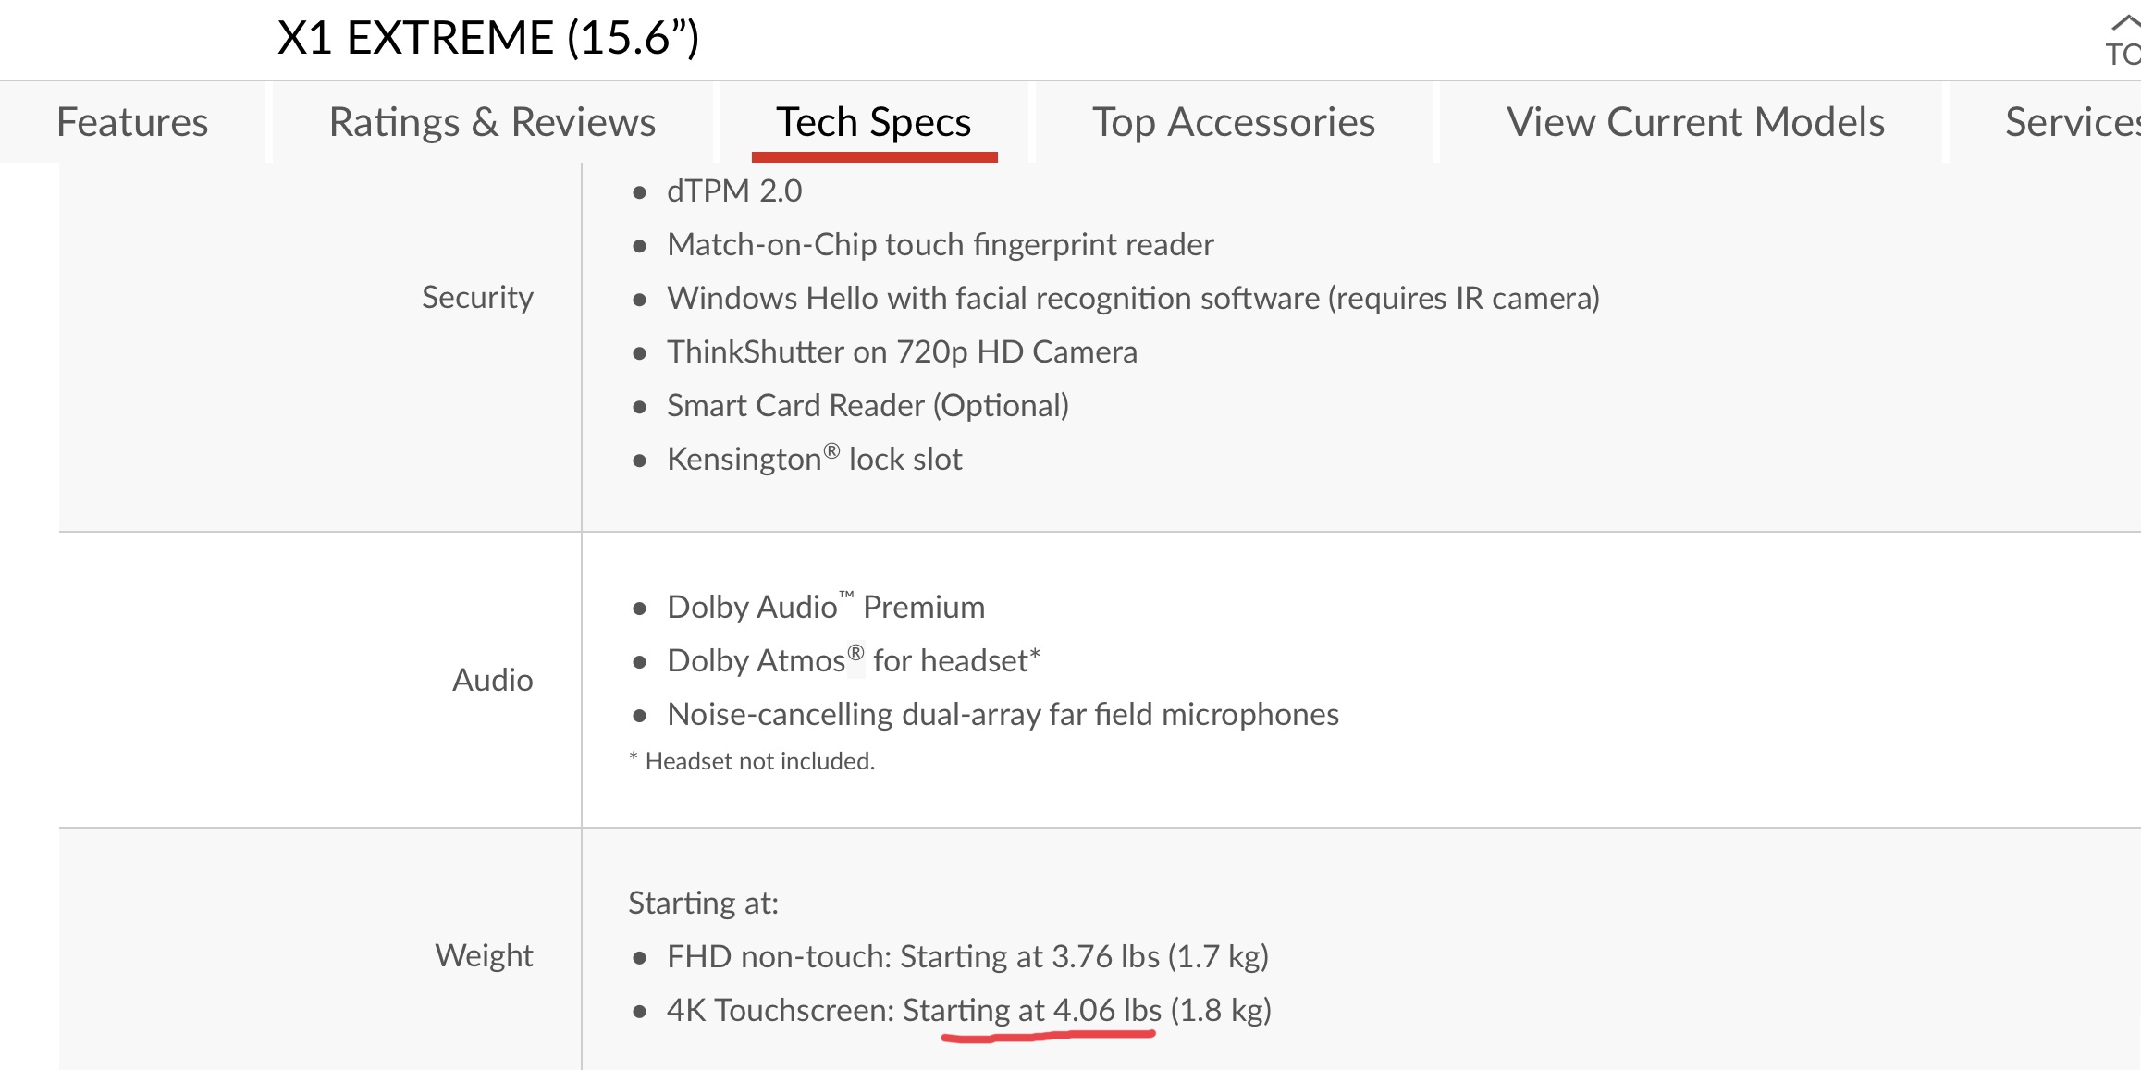Go to View Current Models tab
Viewport: 2141px width, 1070px height.
(x=1694, y=122)
